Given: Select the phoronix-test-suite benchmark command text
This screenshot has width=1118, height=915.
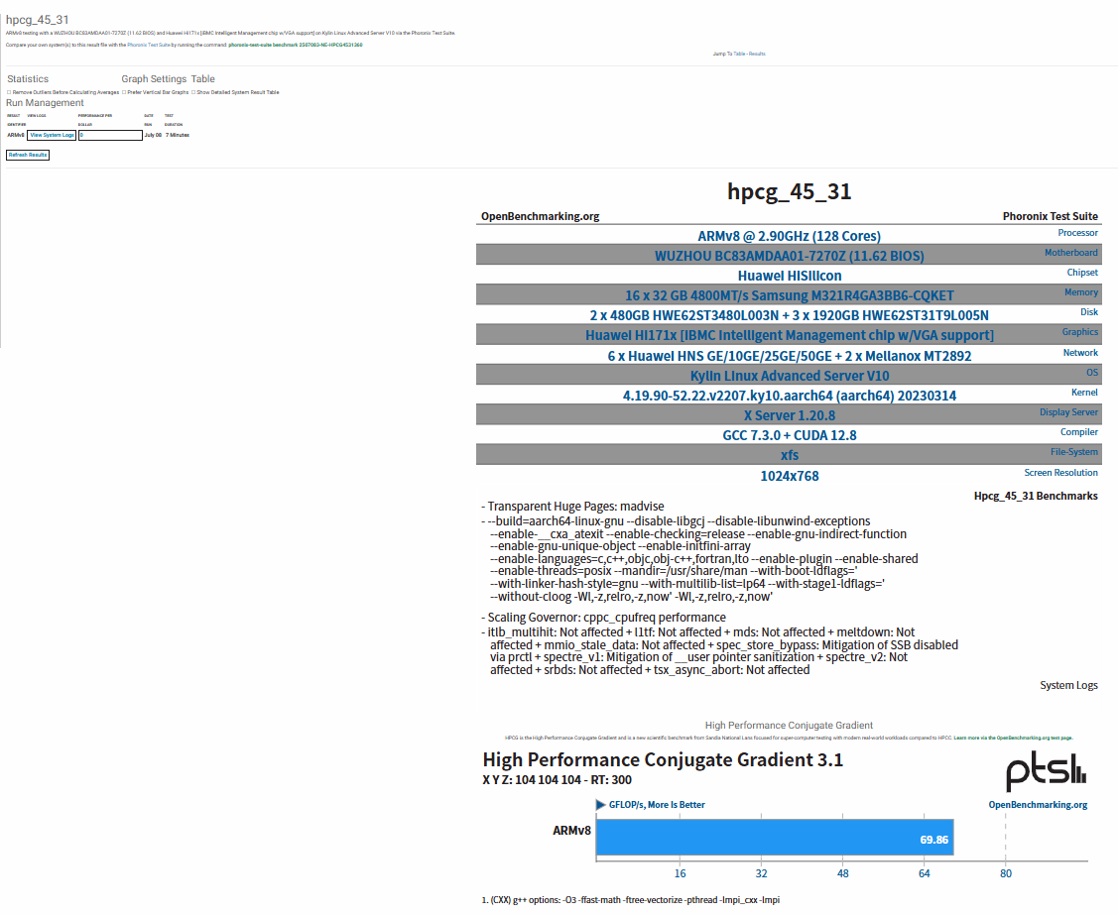Looking at the screenshot, I should tap(295, 45).
